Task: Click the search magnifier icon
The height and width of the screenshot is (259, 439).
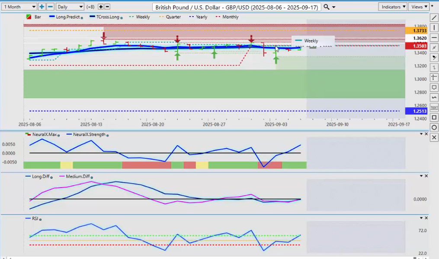Action: [x=327, y=7]
